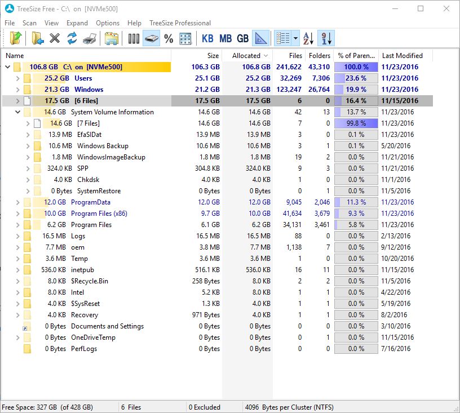Screen dimensions: 460x413
Task: Open the Expand menu
Action: (77, 23)
